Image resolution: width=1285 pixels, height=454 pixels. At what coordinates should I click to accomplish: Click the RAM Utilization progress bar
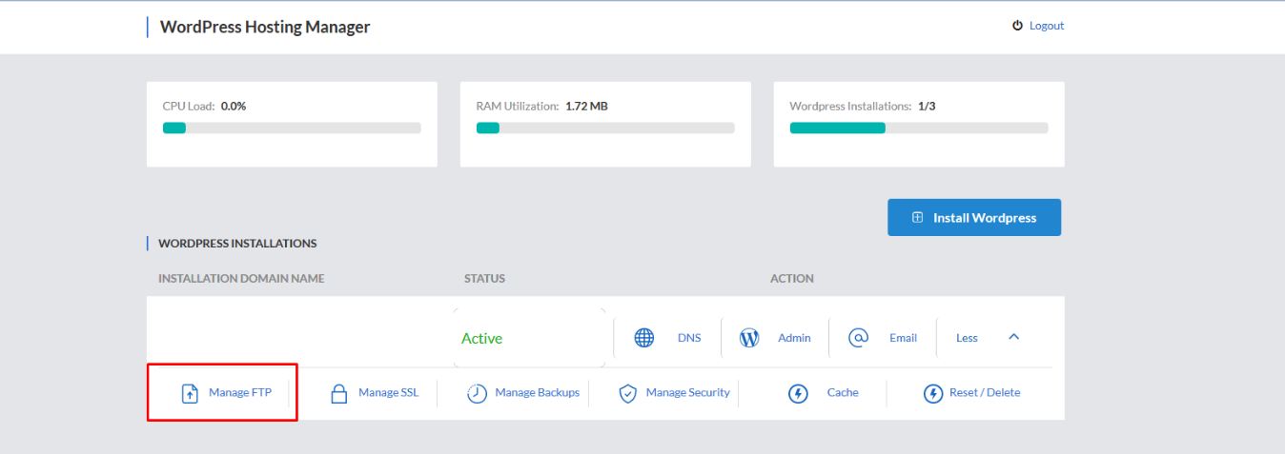pos(605,128)
